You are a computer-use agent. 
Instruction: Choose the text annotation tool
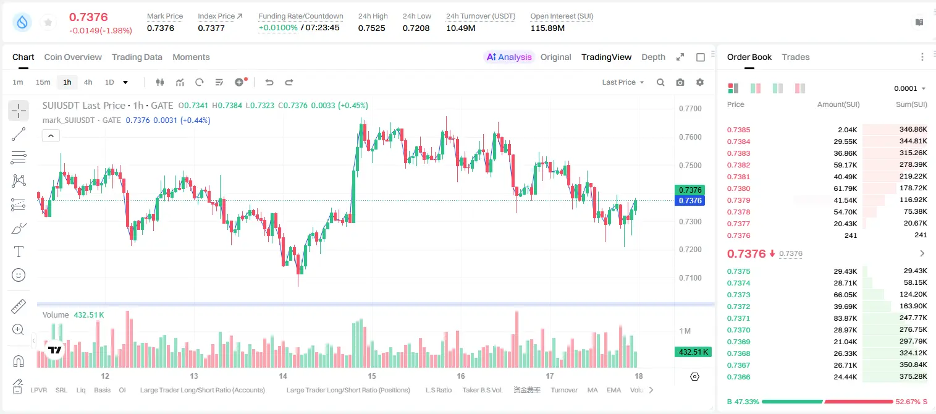[19, 251]
